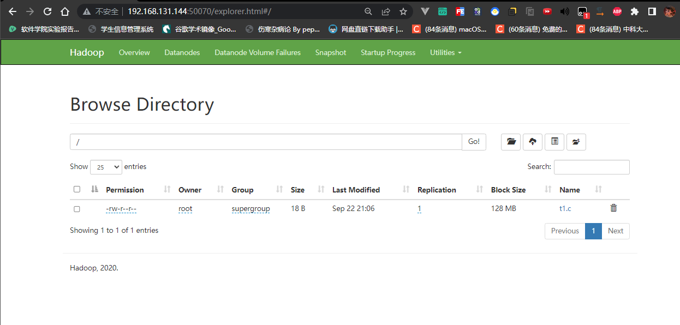Click the parent directory folder icon
The image size is (680, 325).
coord(576,142)
